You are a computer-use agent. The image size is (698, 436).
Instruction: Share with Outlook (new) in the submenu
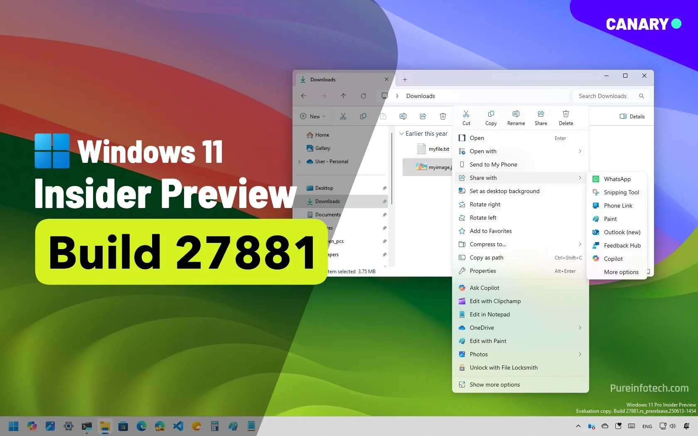click(617, 232)
